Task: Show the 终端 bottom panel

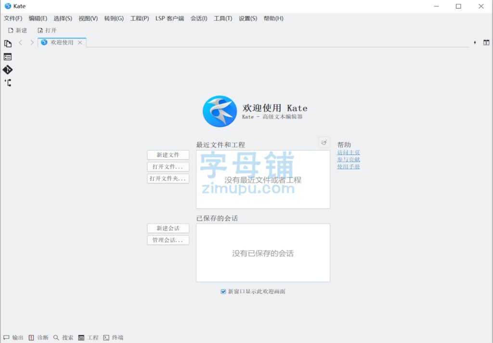Action: 113,338
